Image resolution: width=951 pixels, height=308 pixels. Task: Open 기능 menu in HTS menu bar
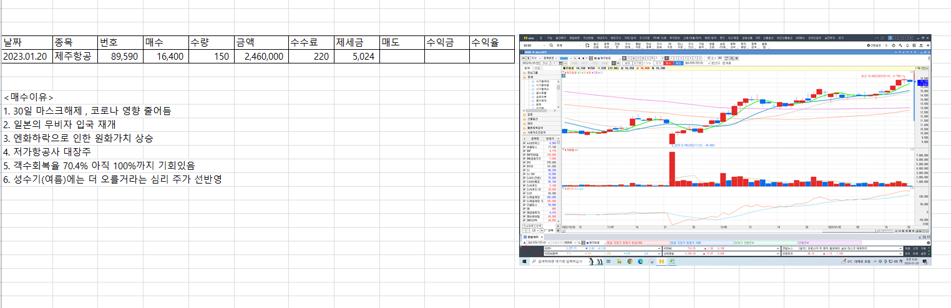[x=549, y=38]
